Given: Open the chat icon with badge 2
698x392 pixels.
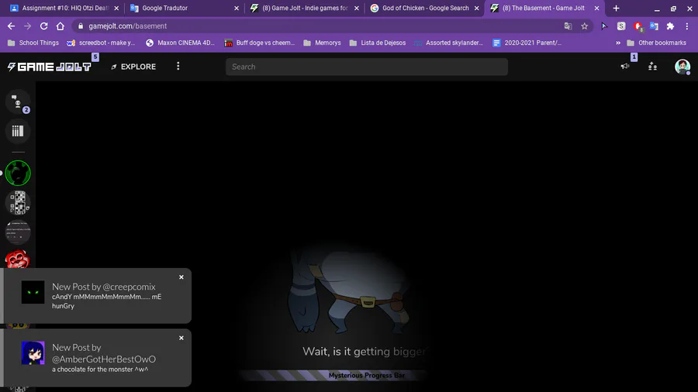Looking at the screenshot, I should [x=18, y=101].
